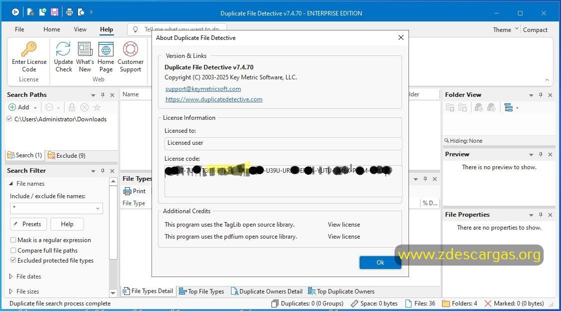Open Search Paths panel menu arrow

pyautogui.click(x=93, y=95)
